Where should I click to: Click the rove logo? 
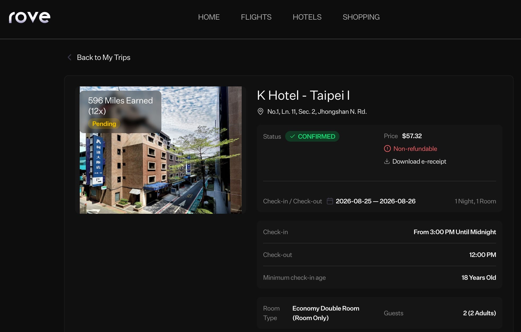(x=29, y=17)
